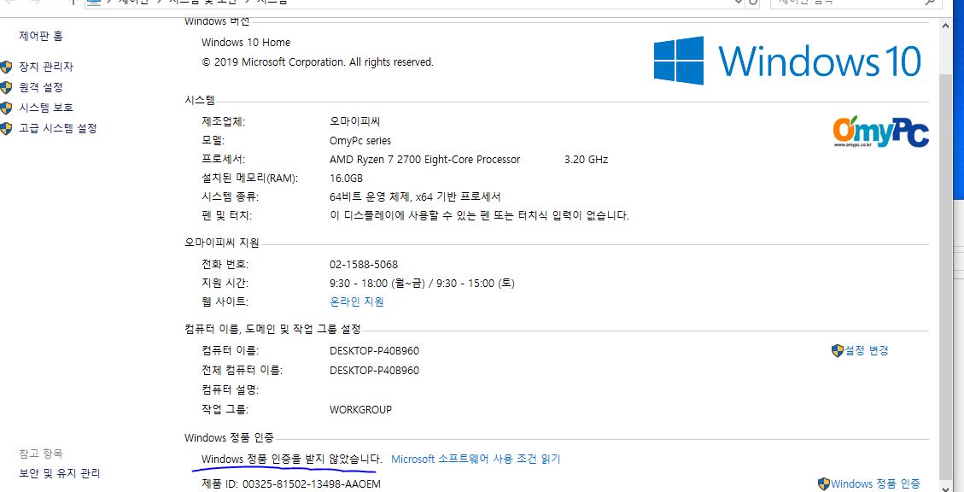Select DESKTOP-P40B960 in the 전체 컴퓨터 이름 row
The width and height of the screenshot is (964, 492).
pos(374,371)
